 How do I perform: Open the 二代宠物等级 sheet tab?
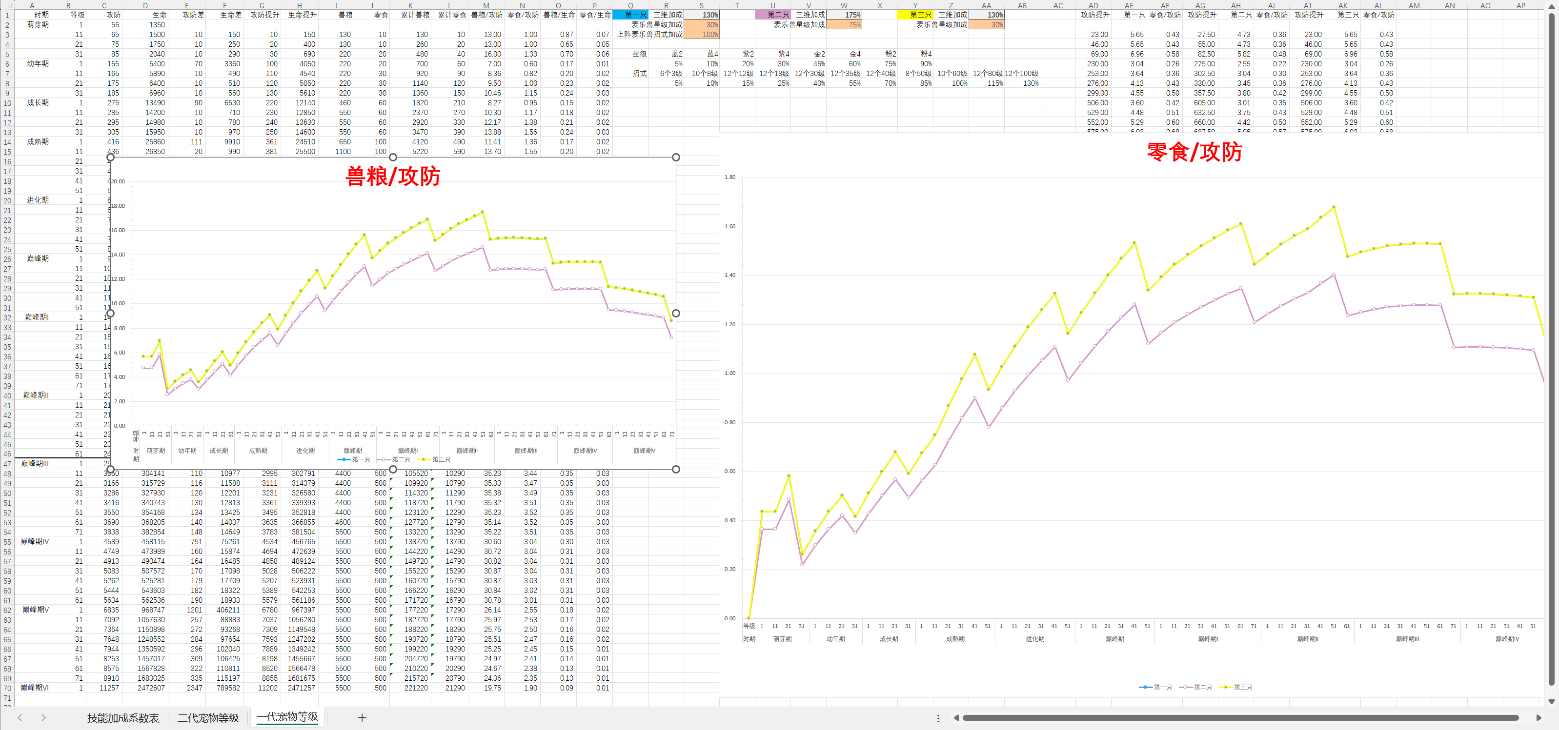(x=208, y=718)
